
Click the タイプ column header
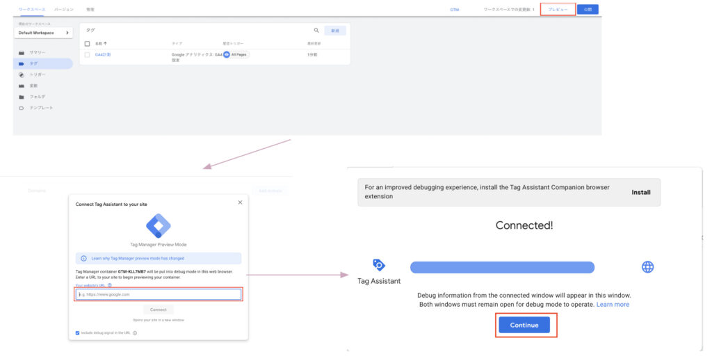point(177,44)
